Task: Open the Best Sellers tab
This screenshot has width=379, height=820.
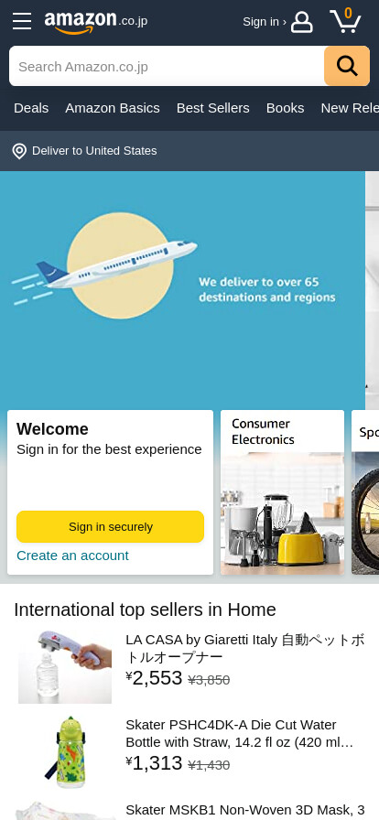Action: pyautogui.click(x=213, y=108)
